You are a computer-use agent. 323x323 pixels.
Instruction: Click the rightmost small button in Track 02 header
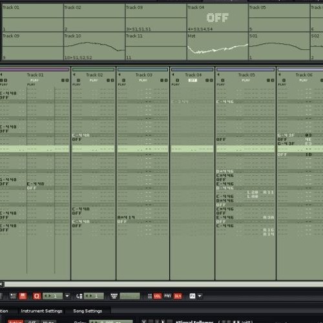coord(112,80)
